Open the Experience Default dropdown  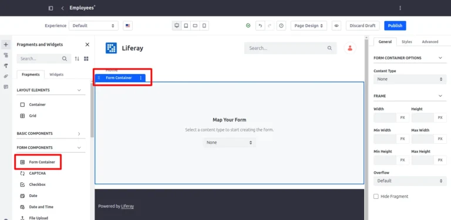(93, 26)
